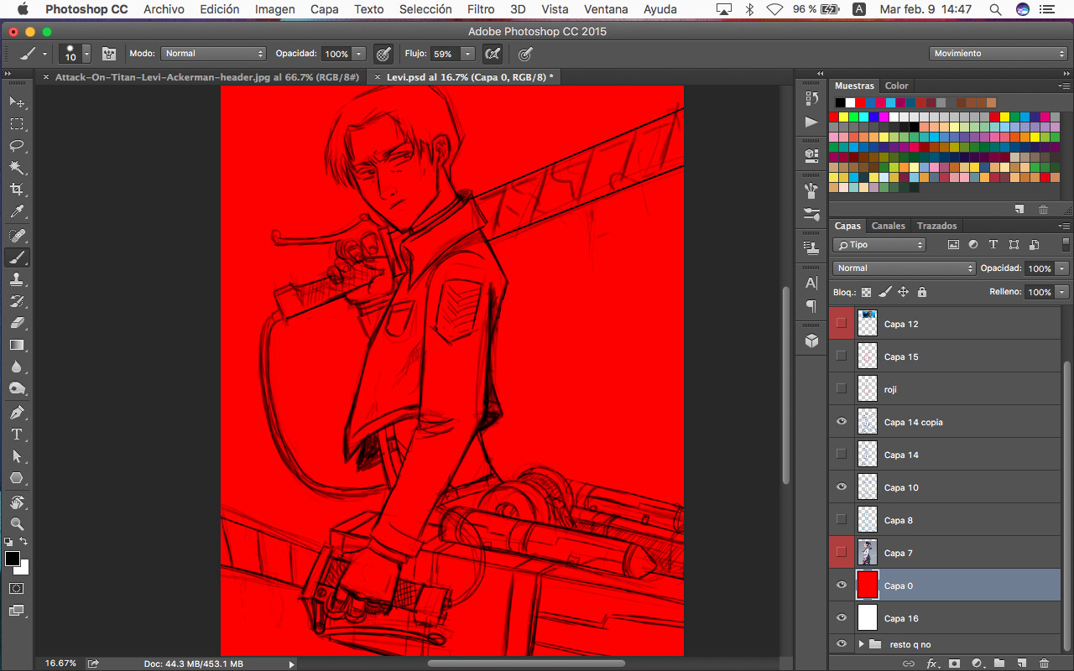This screenshot has width=1074, height=671.
Task: Toggle pressure for size
Action: 525,54
